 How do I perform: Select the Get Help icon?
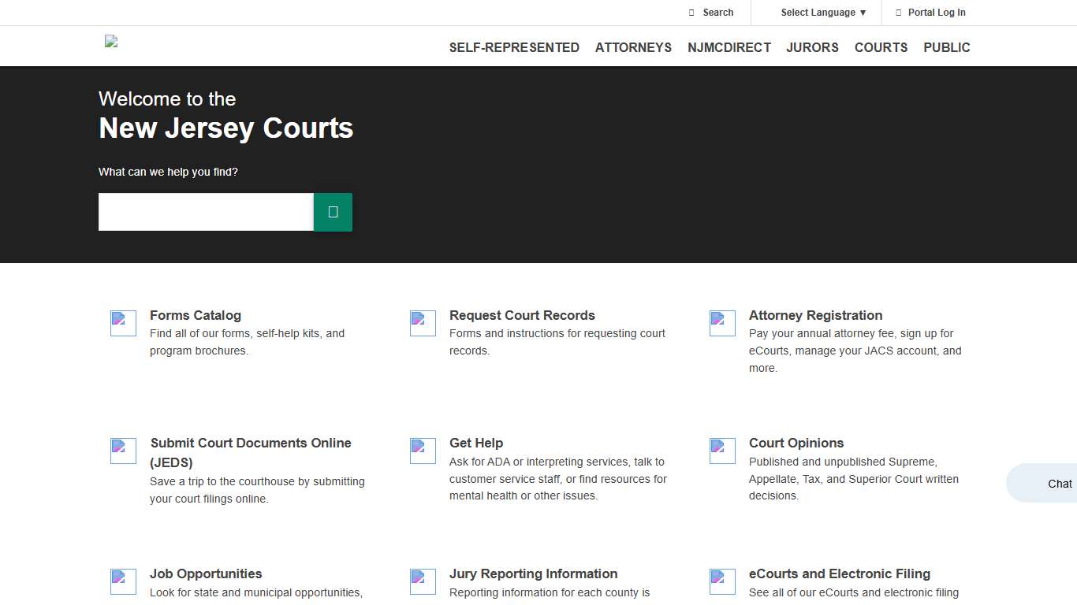pyautogui.click(x=423, y=451)
